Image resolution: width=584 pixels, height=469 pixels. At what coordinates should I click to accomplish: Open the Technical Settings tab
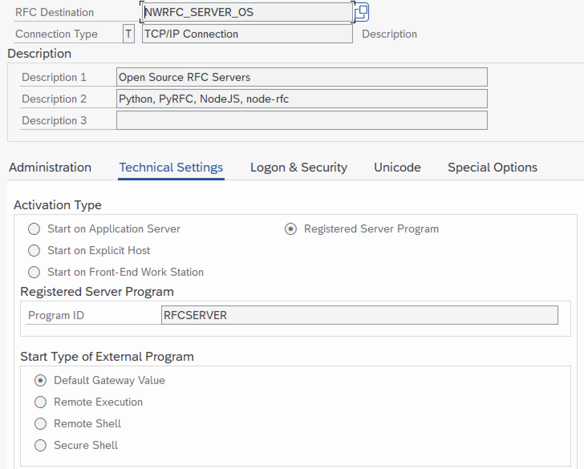[171, 167]
